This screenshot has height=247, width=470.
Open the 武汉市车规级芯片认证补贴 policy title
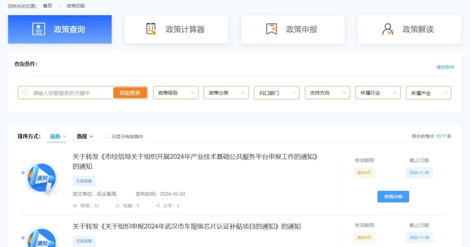186,226
